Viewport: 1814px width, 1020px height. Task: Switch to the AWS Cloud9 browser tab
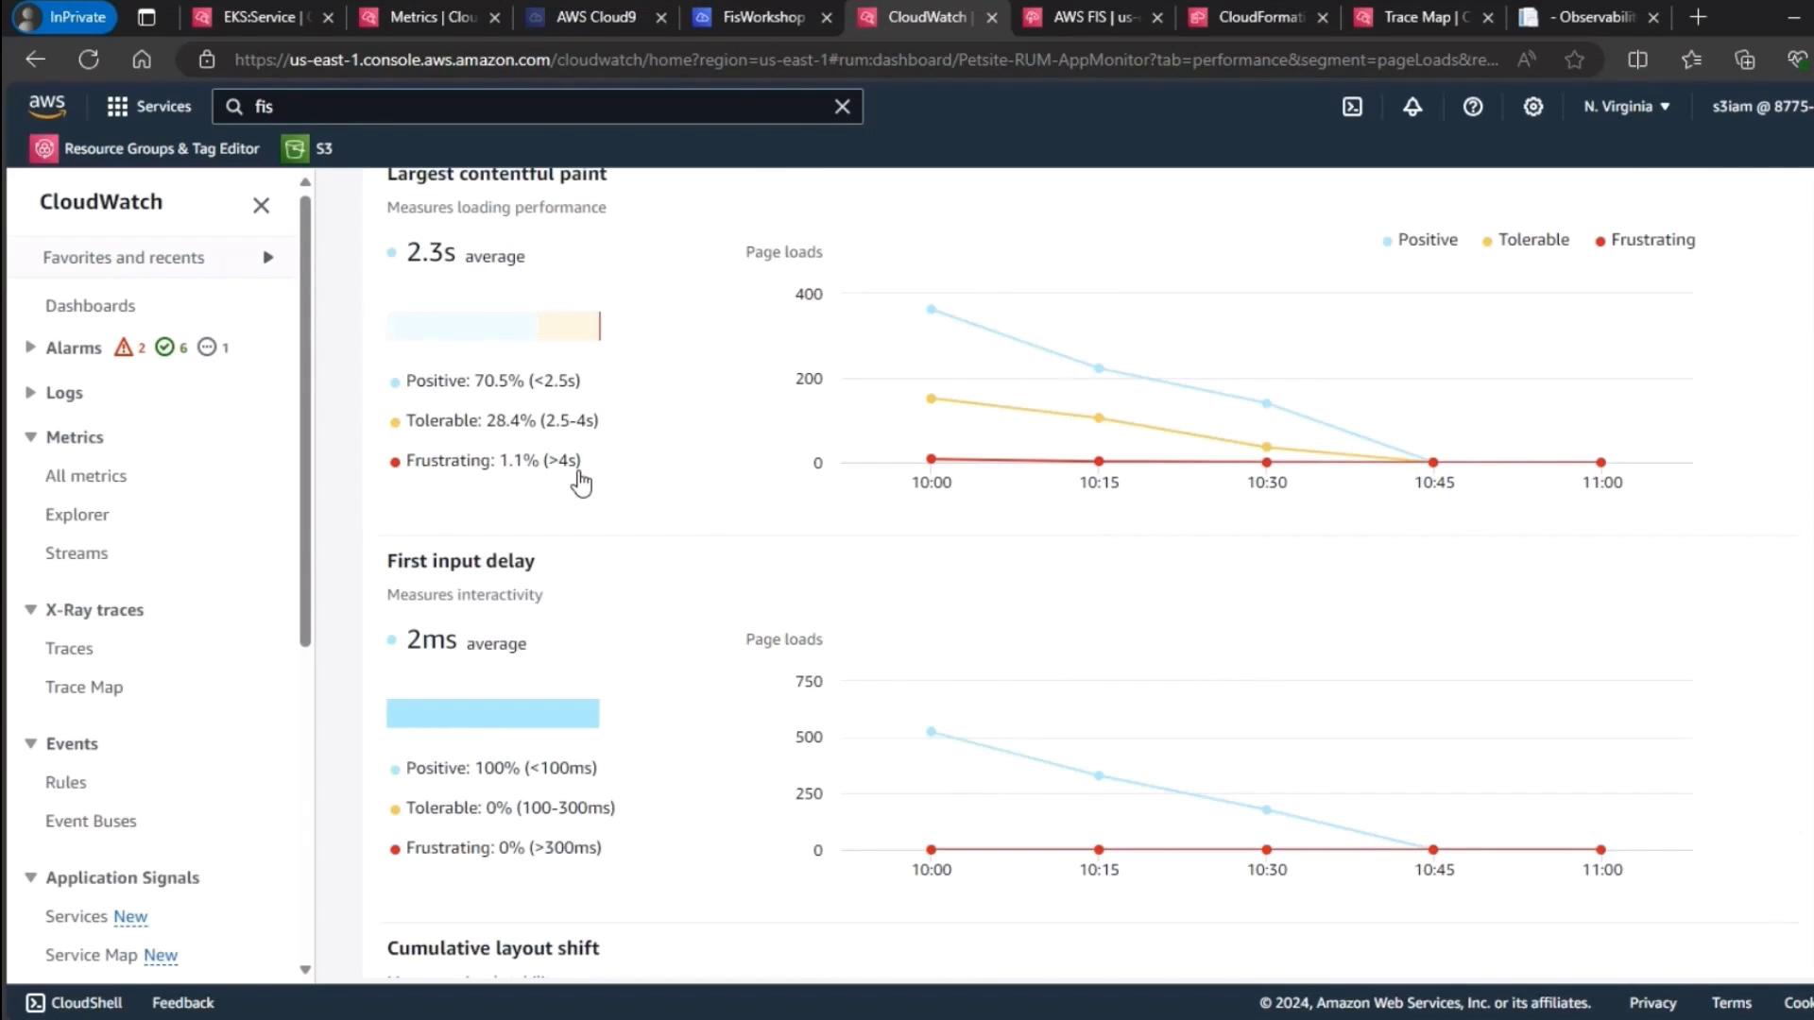click(595, 17)
